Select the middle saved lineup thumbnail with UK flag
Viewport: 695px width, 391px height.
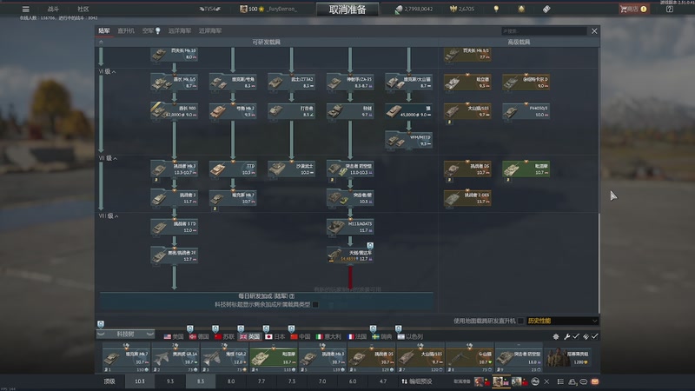[x=501, y=381]
